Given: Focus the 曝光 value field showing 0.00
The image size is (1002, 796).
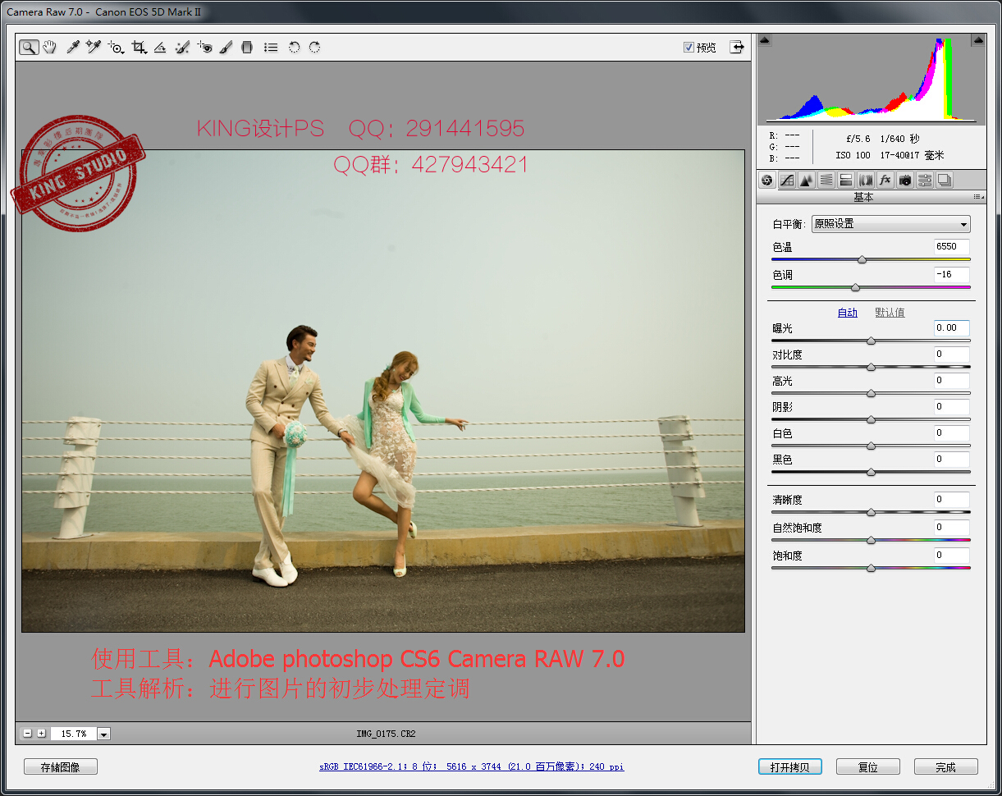Looking at the screenshot, I should [951, 327].
